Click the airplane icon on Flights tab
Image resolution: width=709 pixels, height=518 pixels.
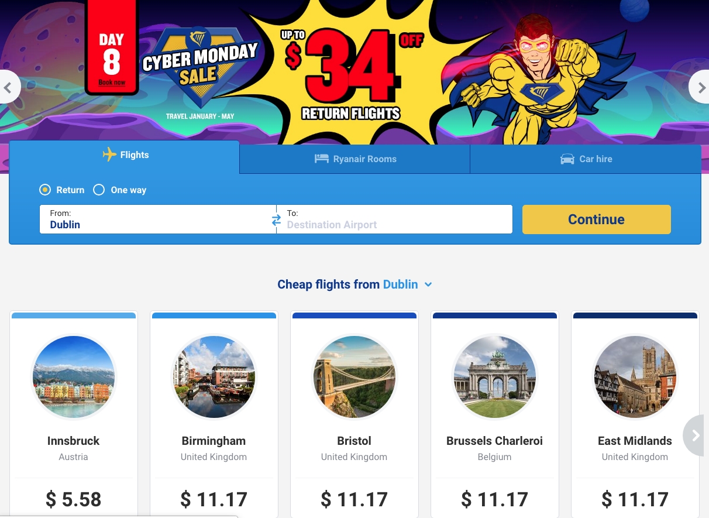point(109,155)
